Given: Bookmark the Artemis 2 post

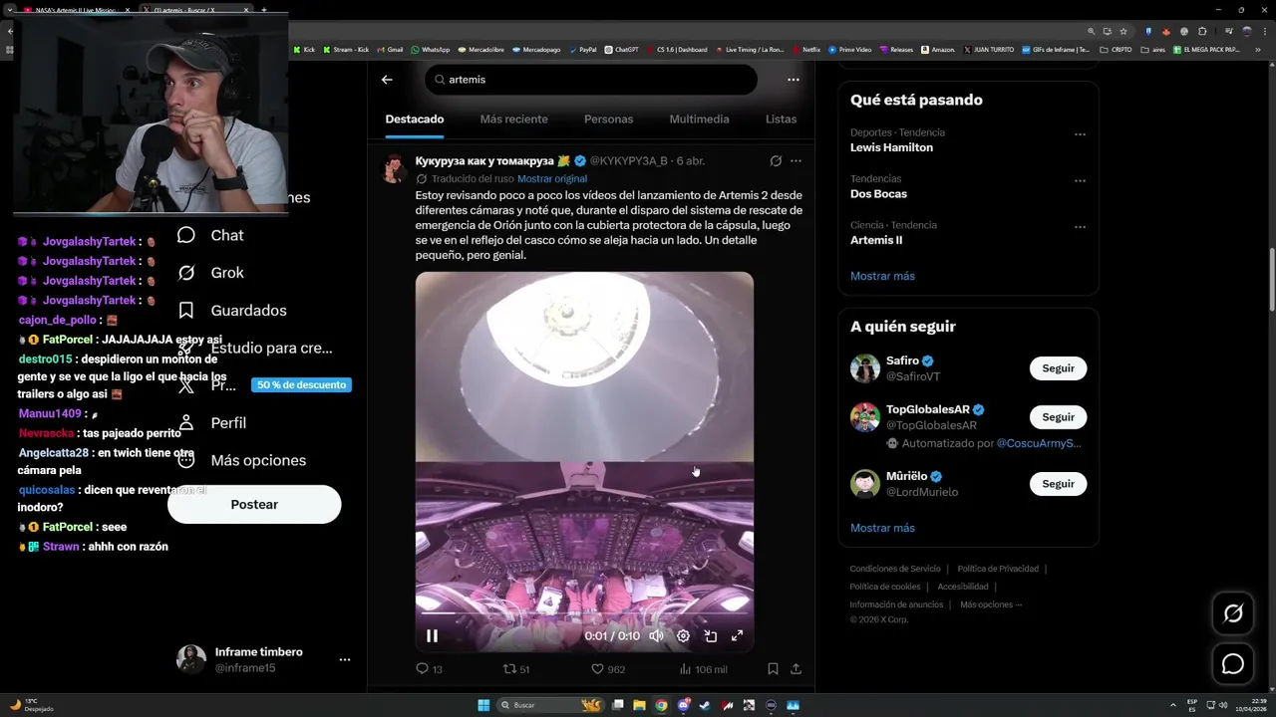Looking at the screenshot, I should (x=773, y=669).
